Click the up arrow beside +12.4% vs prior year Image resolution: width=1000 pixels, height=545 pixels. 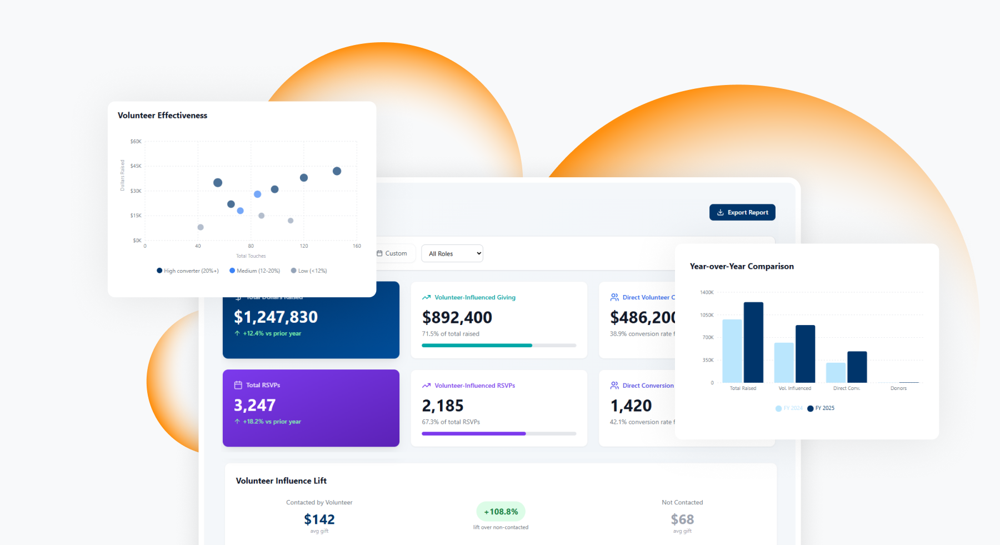237,333
